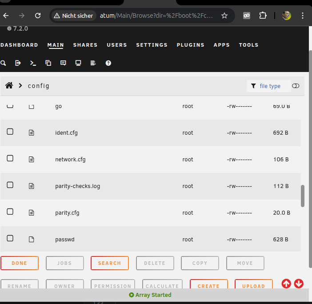Open the system log lines icon

[93, 63]
